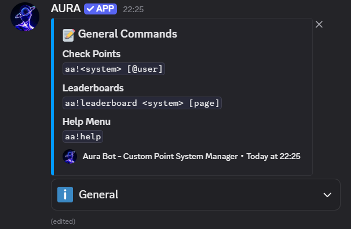Viewport: 351px width, 229px height.
Task: Click the Check Points heading
Action: click(x=92, y=54)
